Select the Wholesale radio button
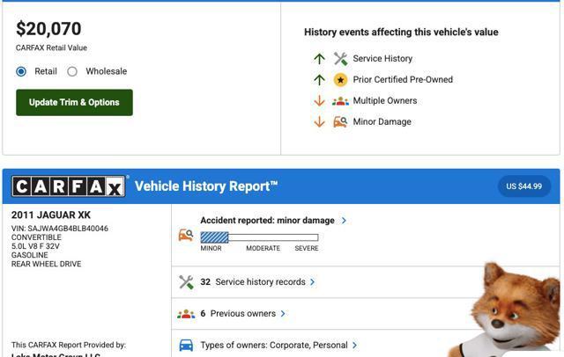564x357 pixels. coord(72,71)
